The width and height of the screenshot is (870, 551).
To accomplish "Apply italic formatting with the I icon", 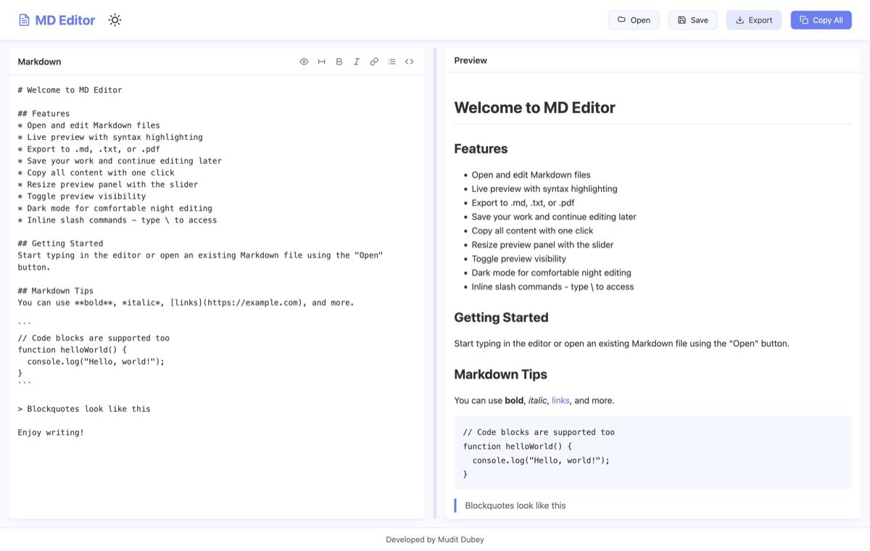I will click(x=357, y=62).
